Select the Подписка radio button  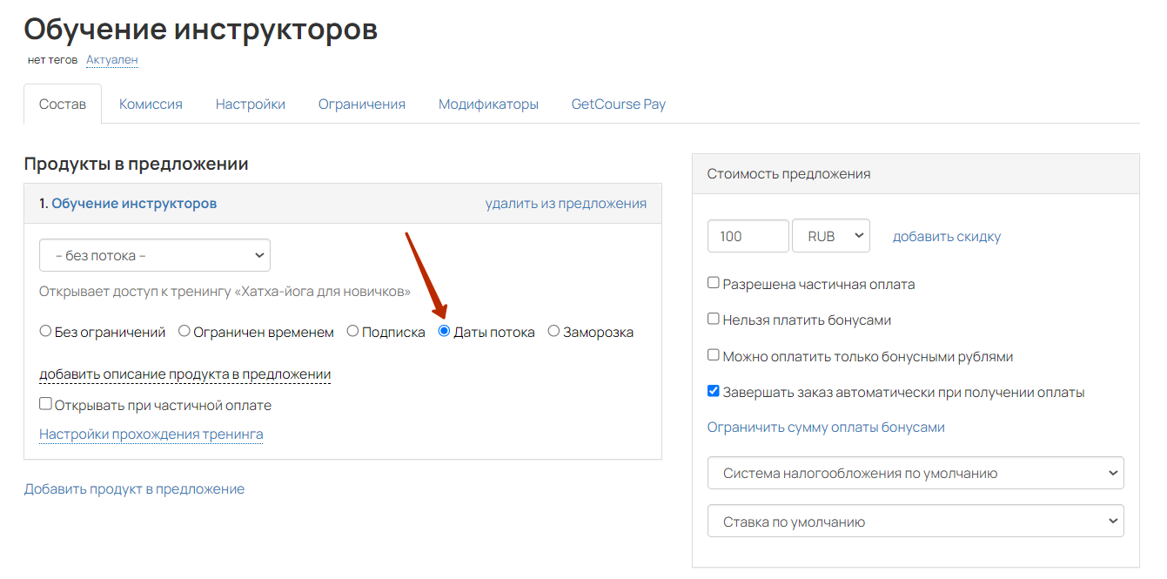(x=352, y=332)
